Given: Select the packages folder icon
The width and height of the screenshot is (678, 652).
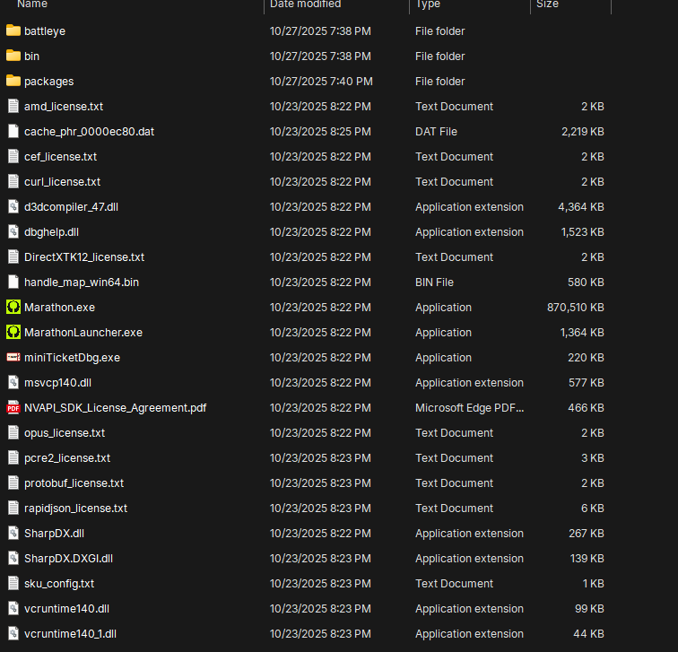Looking at the screenshot, I should (13, 81).
